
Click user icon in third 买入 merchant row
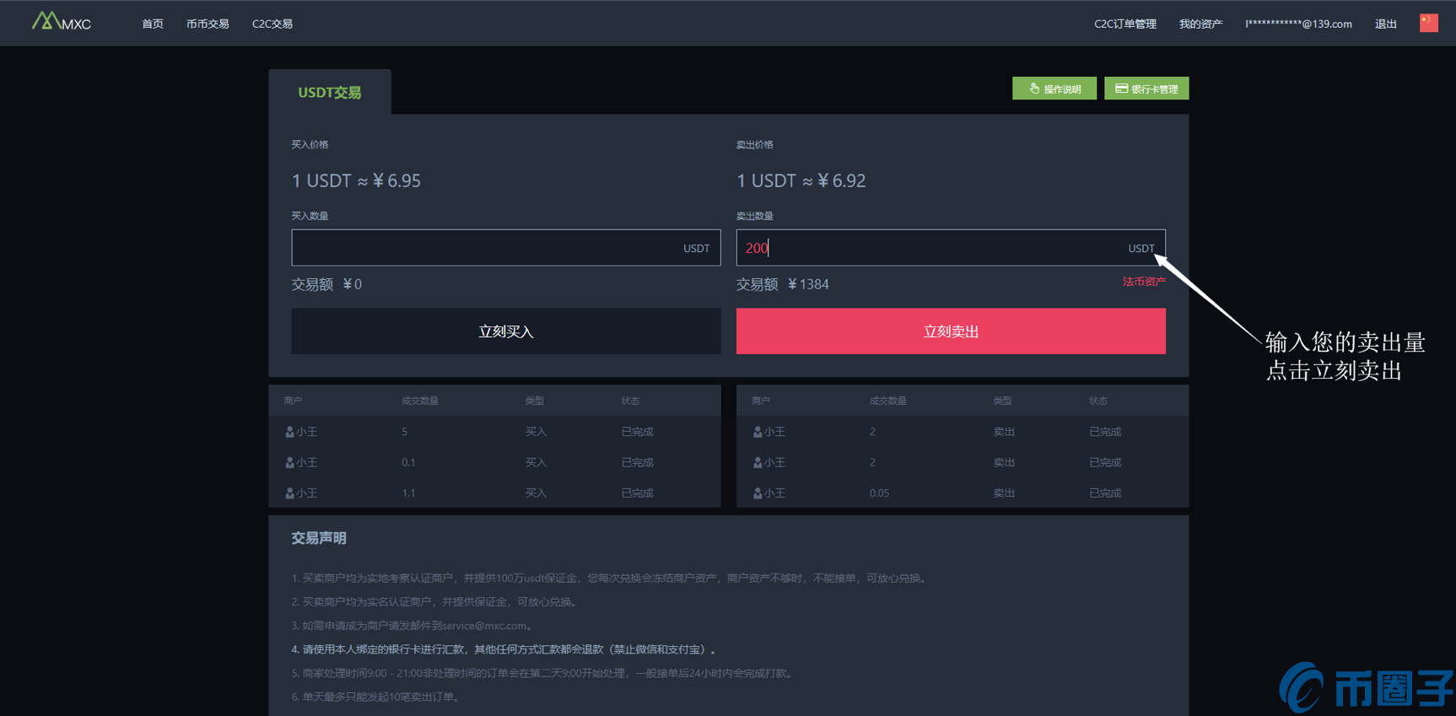pyautogui.click(x=289, y=493)
